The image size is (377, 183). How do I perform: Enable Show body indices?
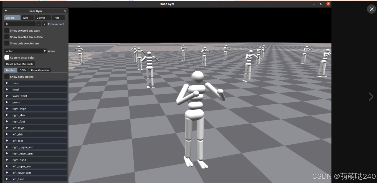(6, 77)
